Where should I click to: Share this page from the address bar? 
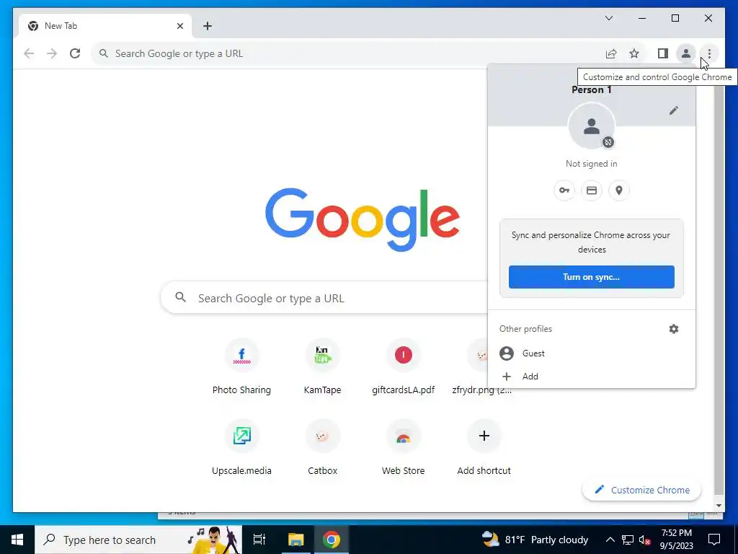pos(611,53)
